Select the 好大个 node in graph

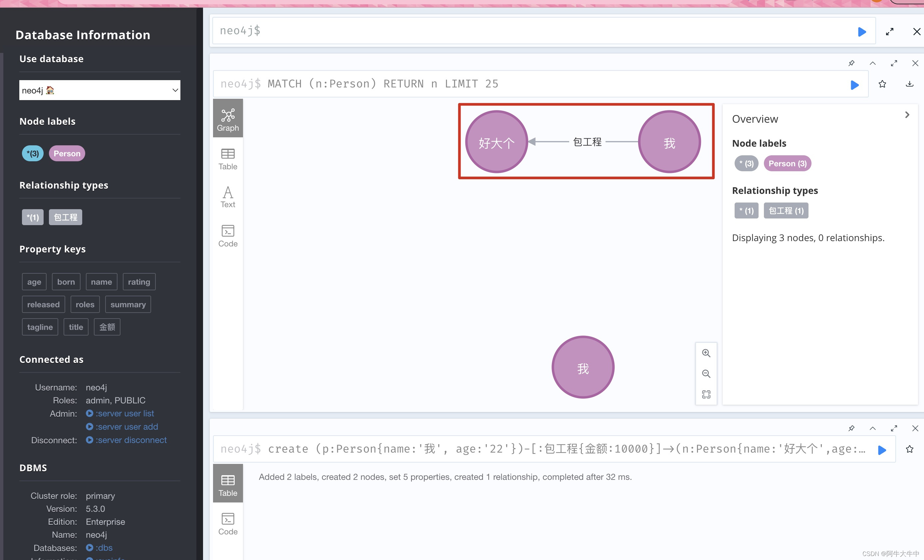pos(496,142)
